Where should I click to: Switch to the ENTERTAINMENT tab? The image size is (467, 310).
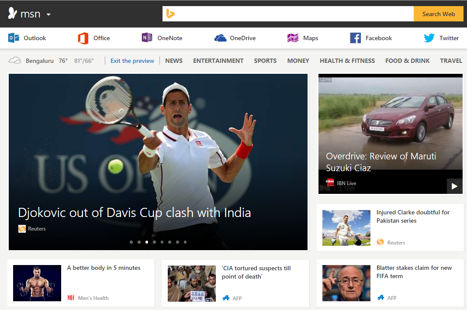tap(218, 61)
